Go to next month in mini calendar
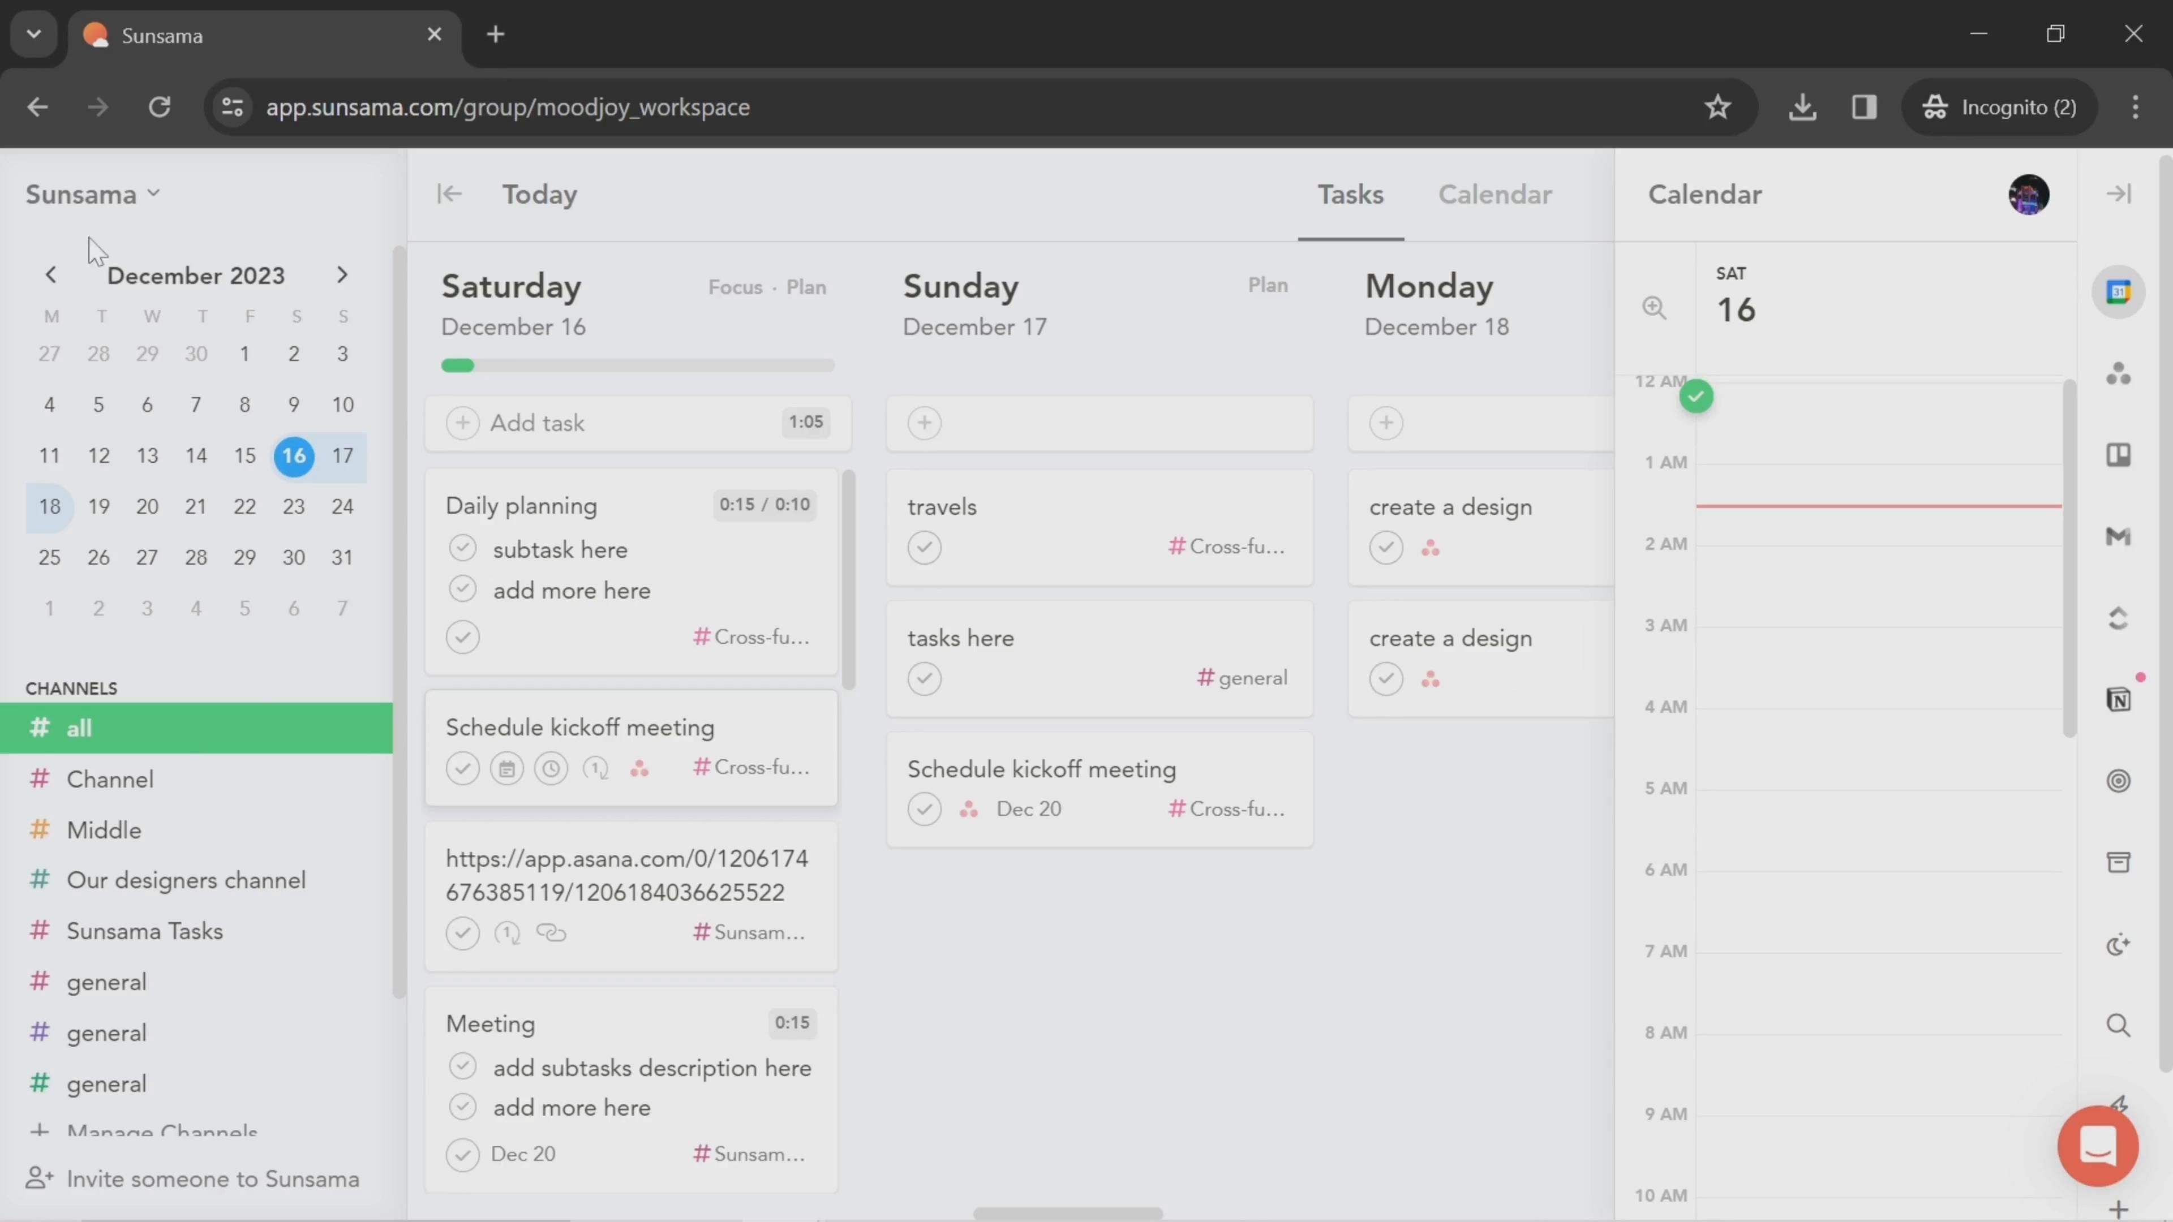This screenshot has height=1222, width=2173. point(342,275)
